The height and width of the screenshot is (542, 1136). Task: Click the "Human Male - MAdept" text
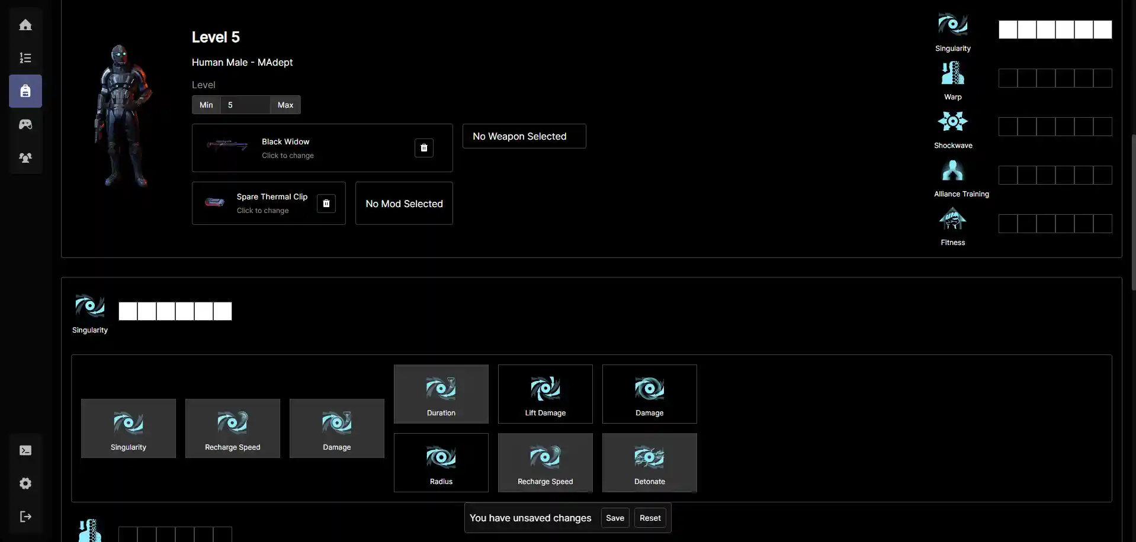tap(242, 62)
